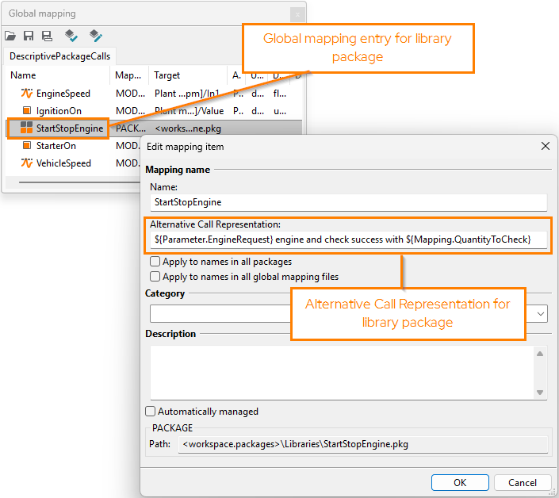The image size is (559, 498).
Task: Click the Plant ...pm]/In1 target cell
Action: pos(187,94)
